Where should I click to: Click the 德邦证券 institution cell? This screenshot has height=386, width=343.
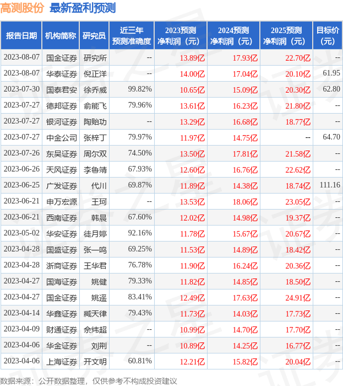point(62,106)
